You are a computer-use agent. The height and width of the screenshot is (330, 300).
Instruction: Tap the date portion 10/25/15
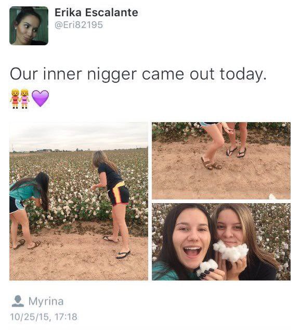[29, 316]
